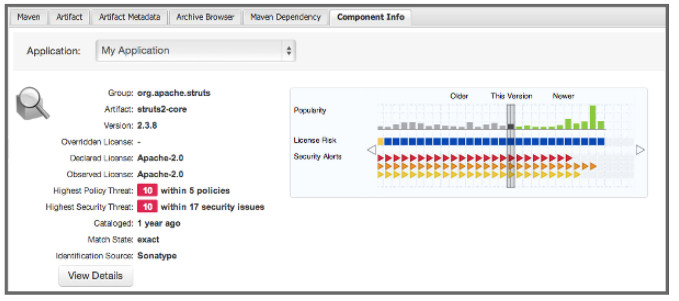679x301 pixels.
Task: Click the magnifying glass component icon
Action: coord(32,103)
